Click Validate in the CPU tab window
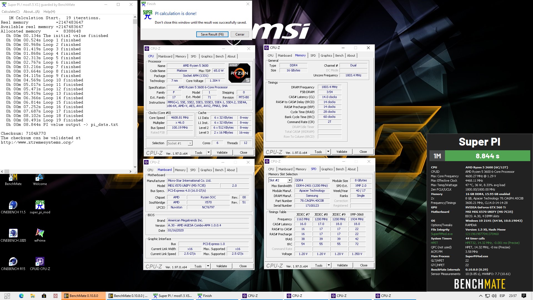The width and height of the screenshot is (533, 300). [x=222, y=152]
